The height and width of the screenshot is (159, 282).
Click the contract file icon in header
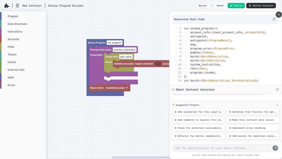[17, 5]
